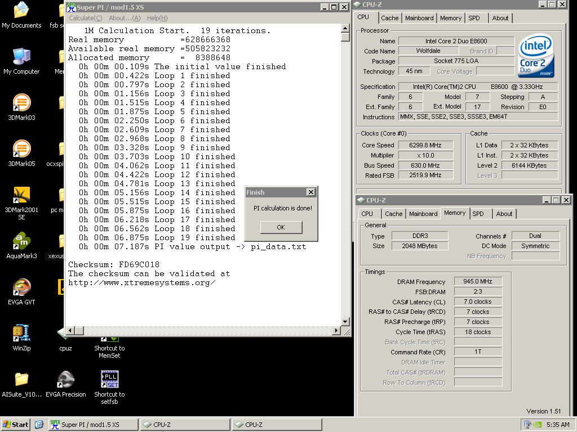Launch EVGA Precision shortcut
Image resolution: width=577 pixels, height=432 pixels.
point(65,384)
